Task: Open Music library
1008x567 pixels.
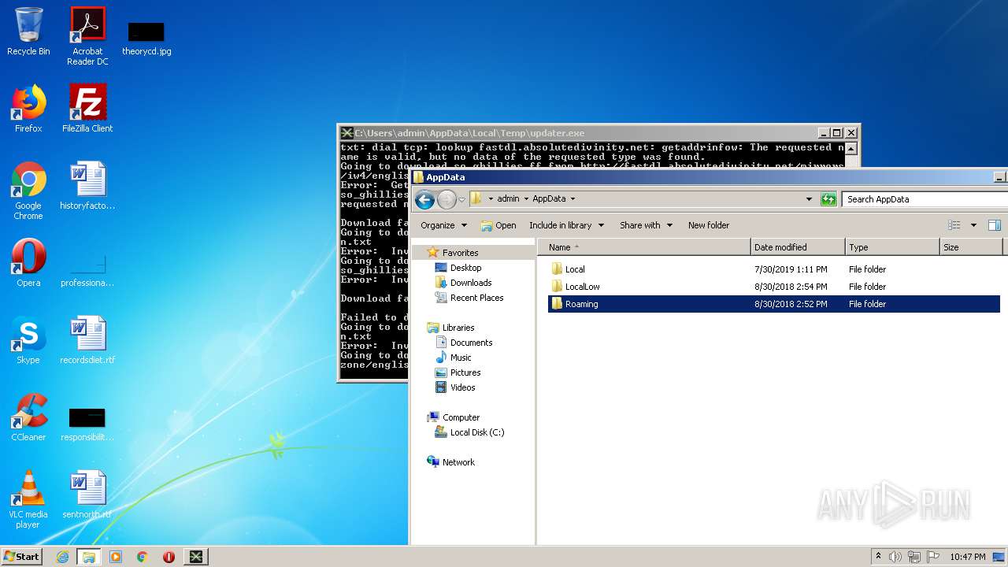Action: coord(461,358)
